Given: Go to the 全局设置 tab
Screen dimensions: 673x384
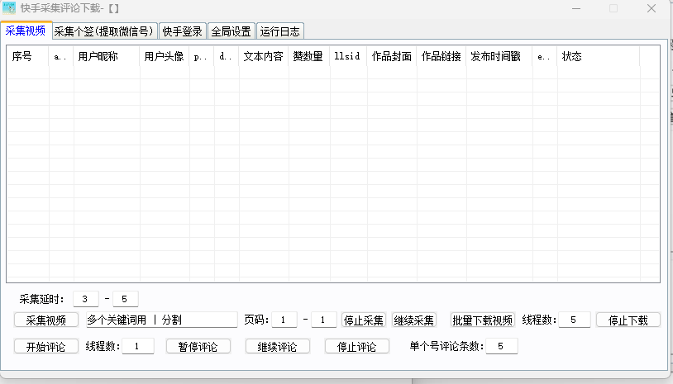Looking at the screenshot, I should tap(231, 31).
